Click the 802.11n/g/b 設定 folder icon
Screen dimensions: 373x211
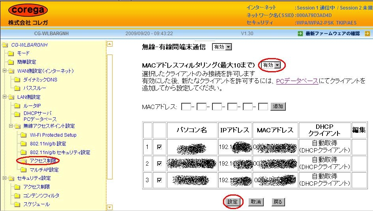[x=23, y=143]
